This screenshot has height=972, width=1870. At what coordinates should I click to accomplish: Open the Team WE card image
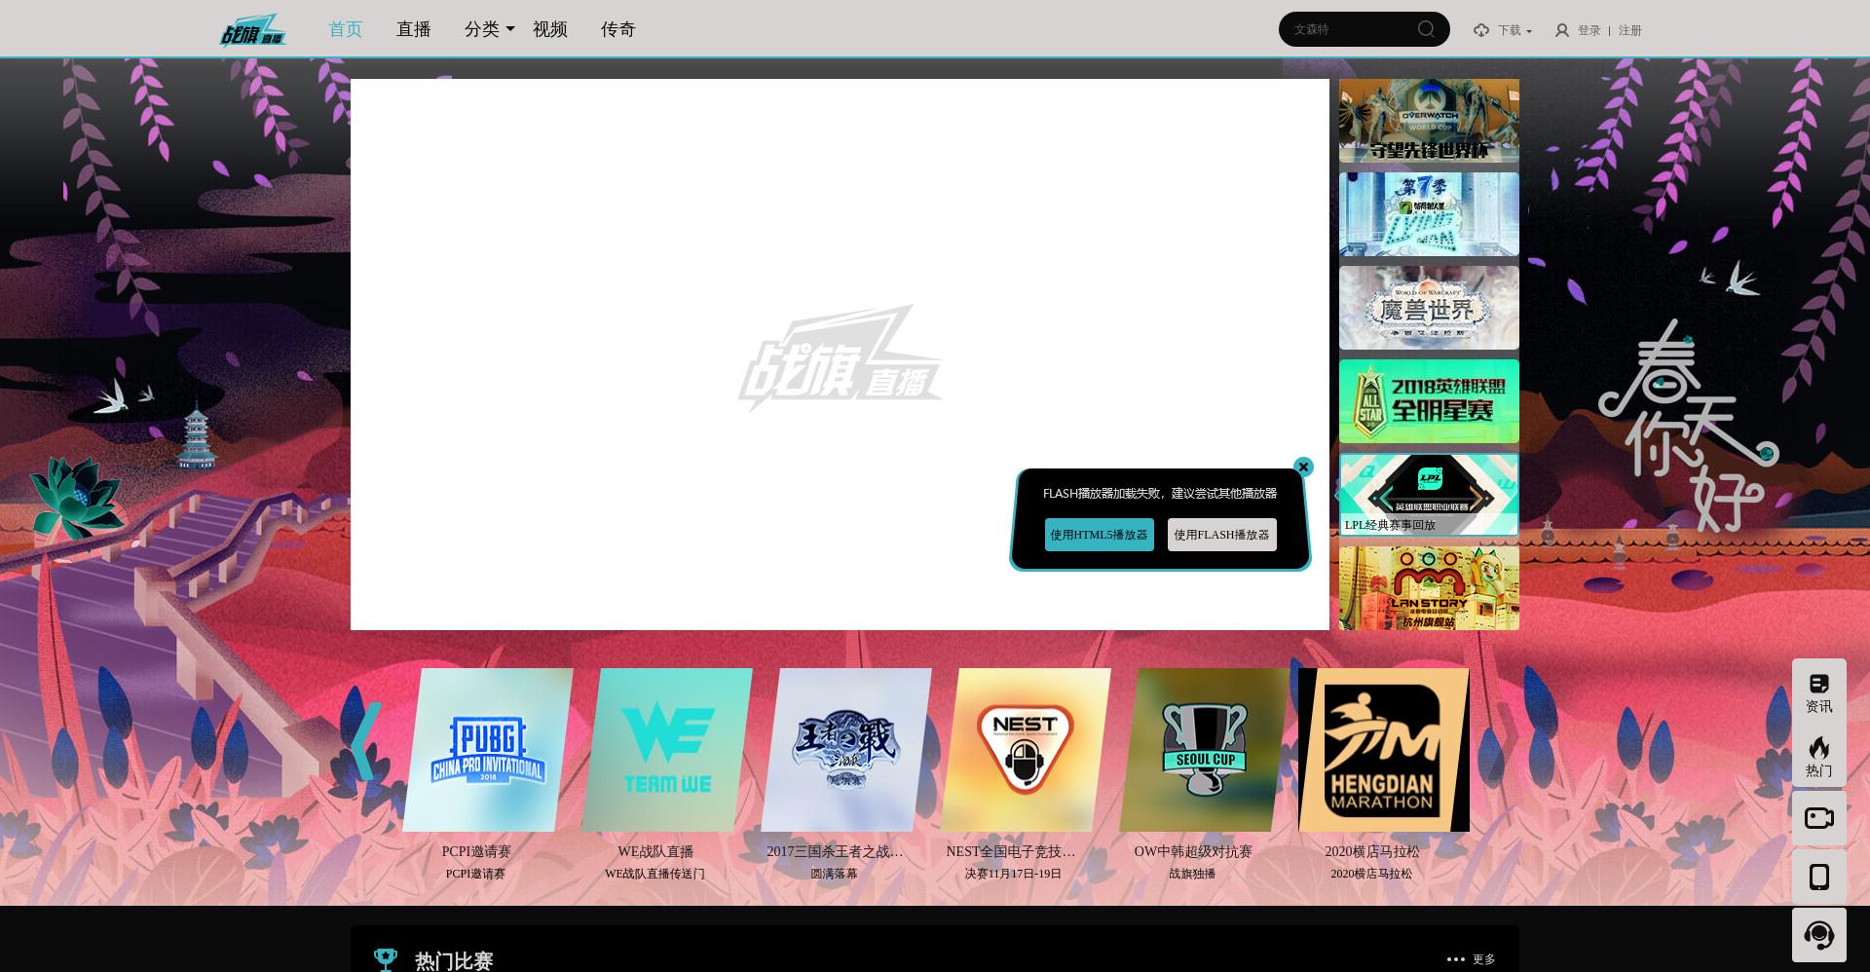[667, 750]
